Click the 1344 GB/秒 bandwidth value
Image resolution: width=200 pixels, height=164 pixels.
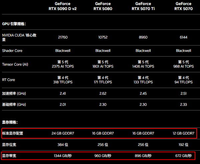tap(63, 156)
